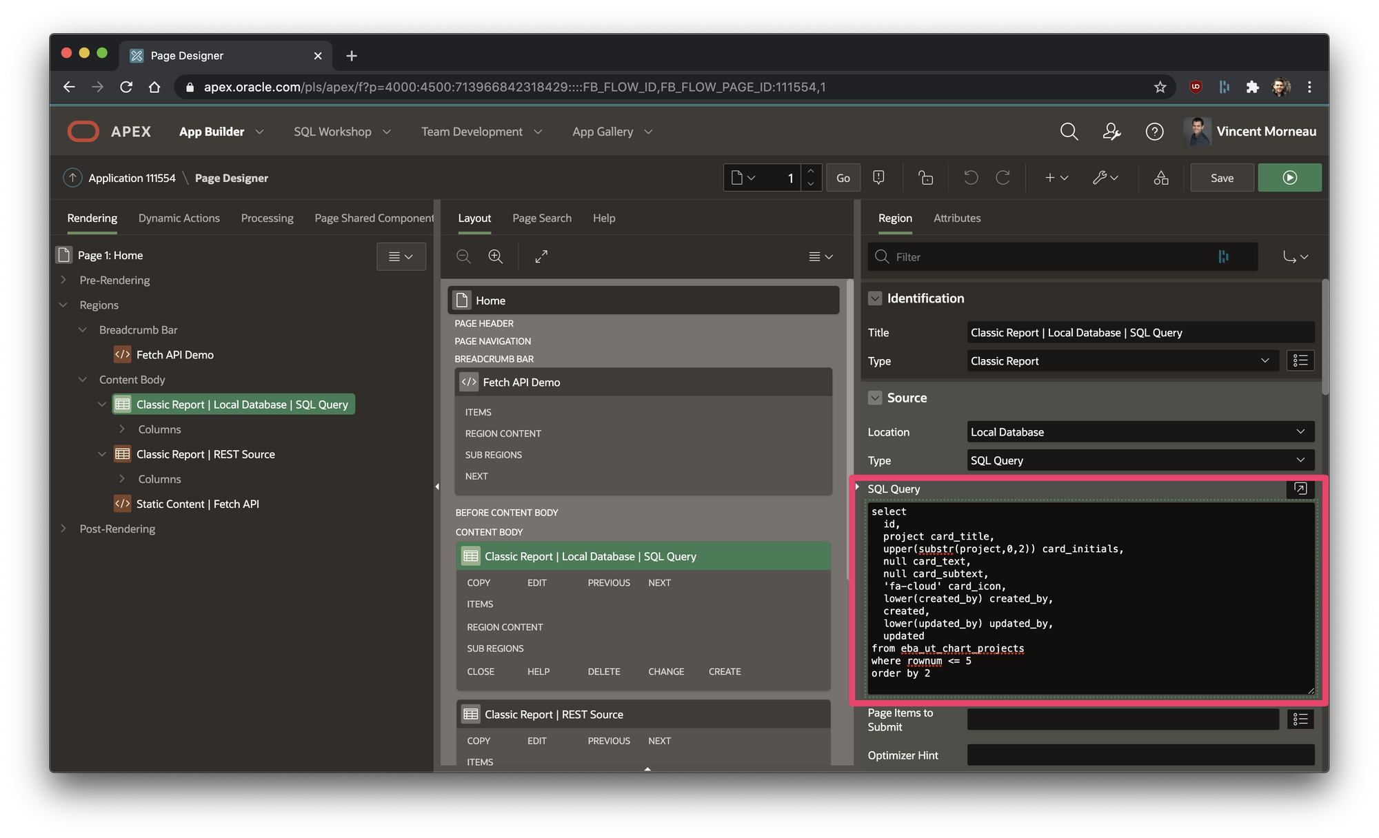This screenshot has width=1379, height=838.
Task: Switch to the Dynamic Actions tab
Action: (179, 218)
